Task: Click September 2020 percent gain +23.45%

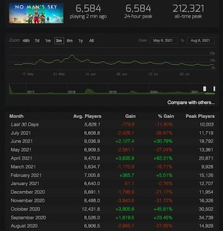Action: point(163,217)
